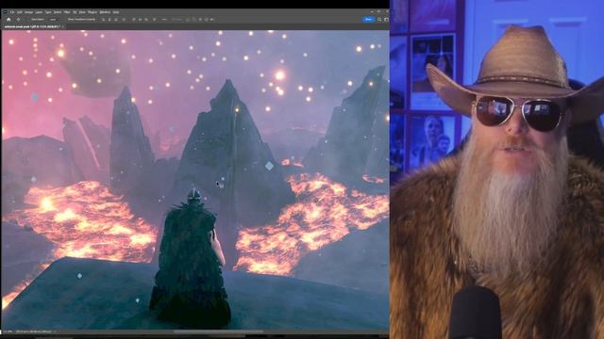Open the Type menu
Viewport: 604px width, 339px height.
48,12
